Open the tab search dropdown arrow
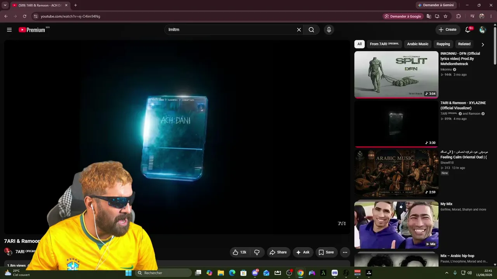The height and width of the screenshot is (279, 497). tap(5, 5)
